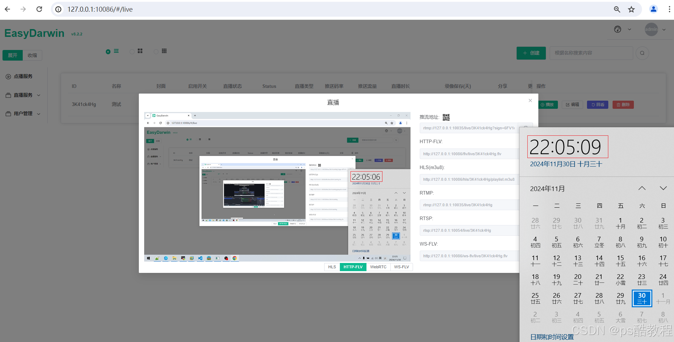
Task: Reload the browser page
Action: point(39,9)
